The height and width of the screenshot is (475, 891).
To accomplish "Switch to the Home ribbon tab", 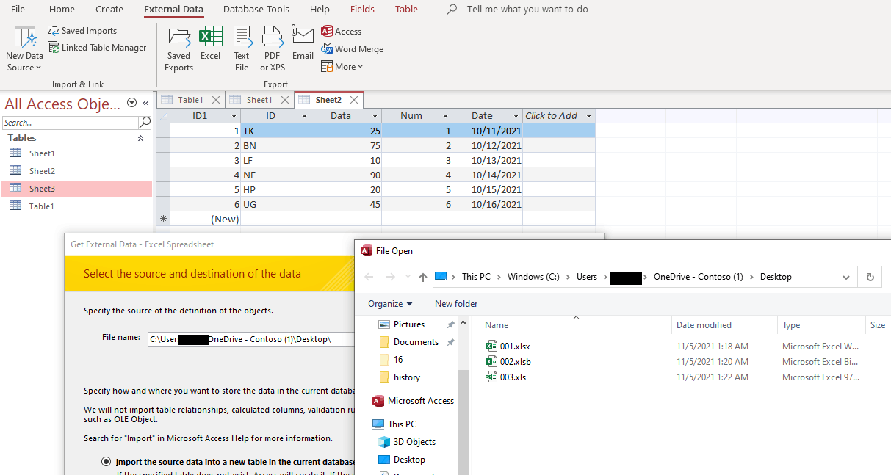I will [x=62, y=10].
